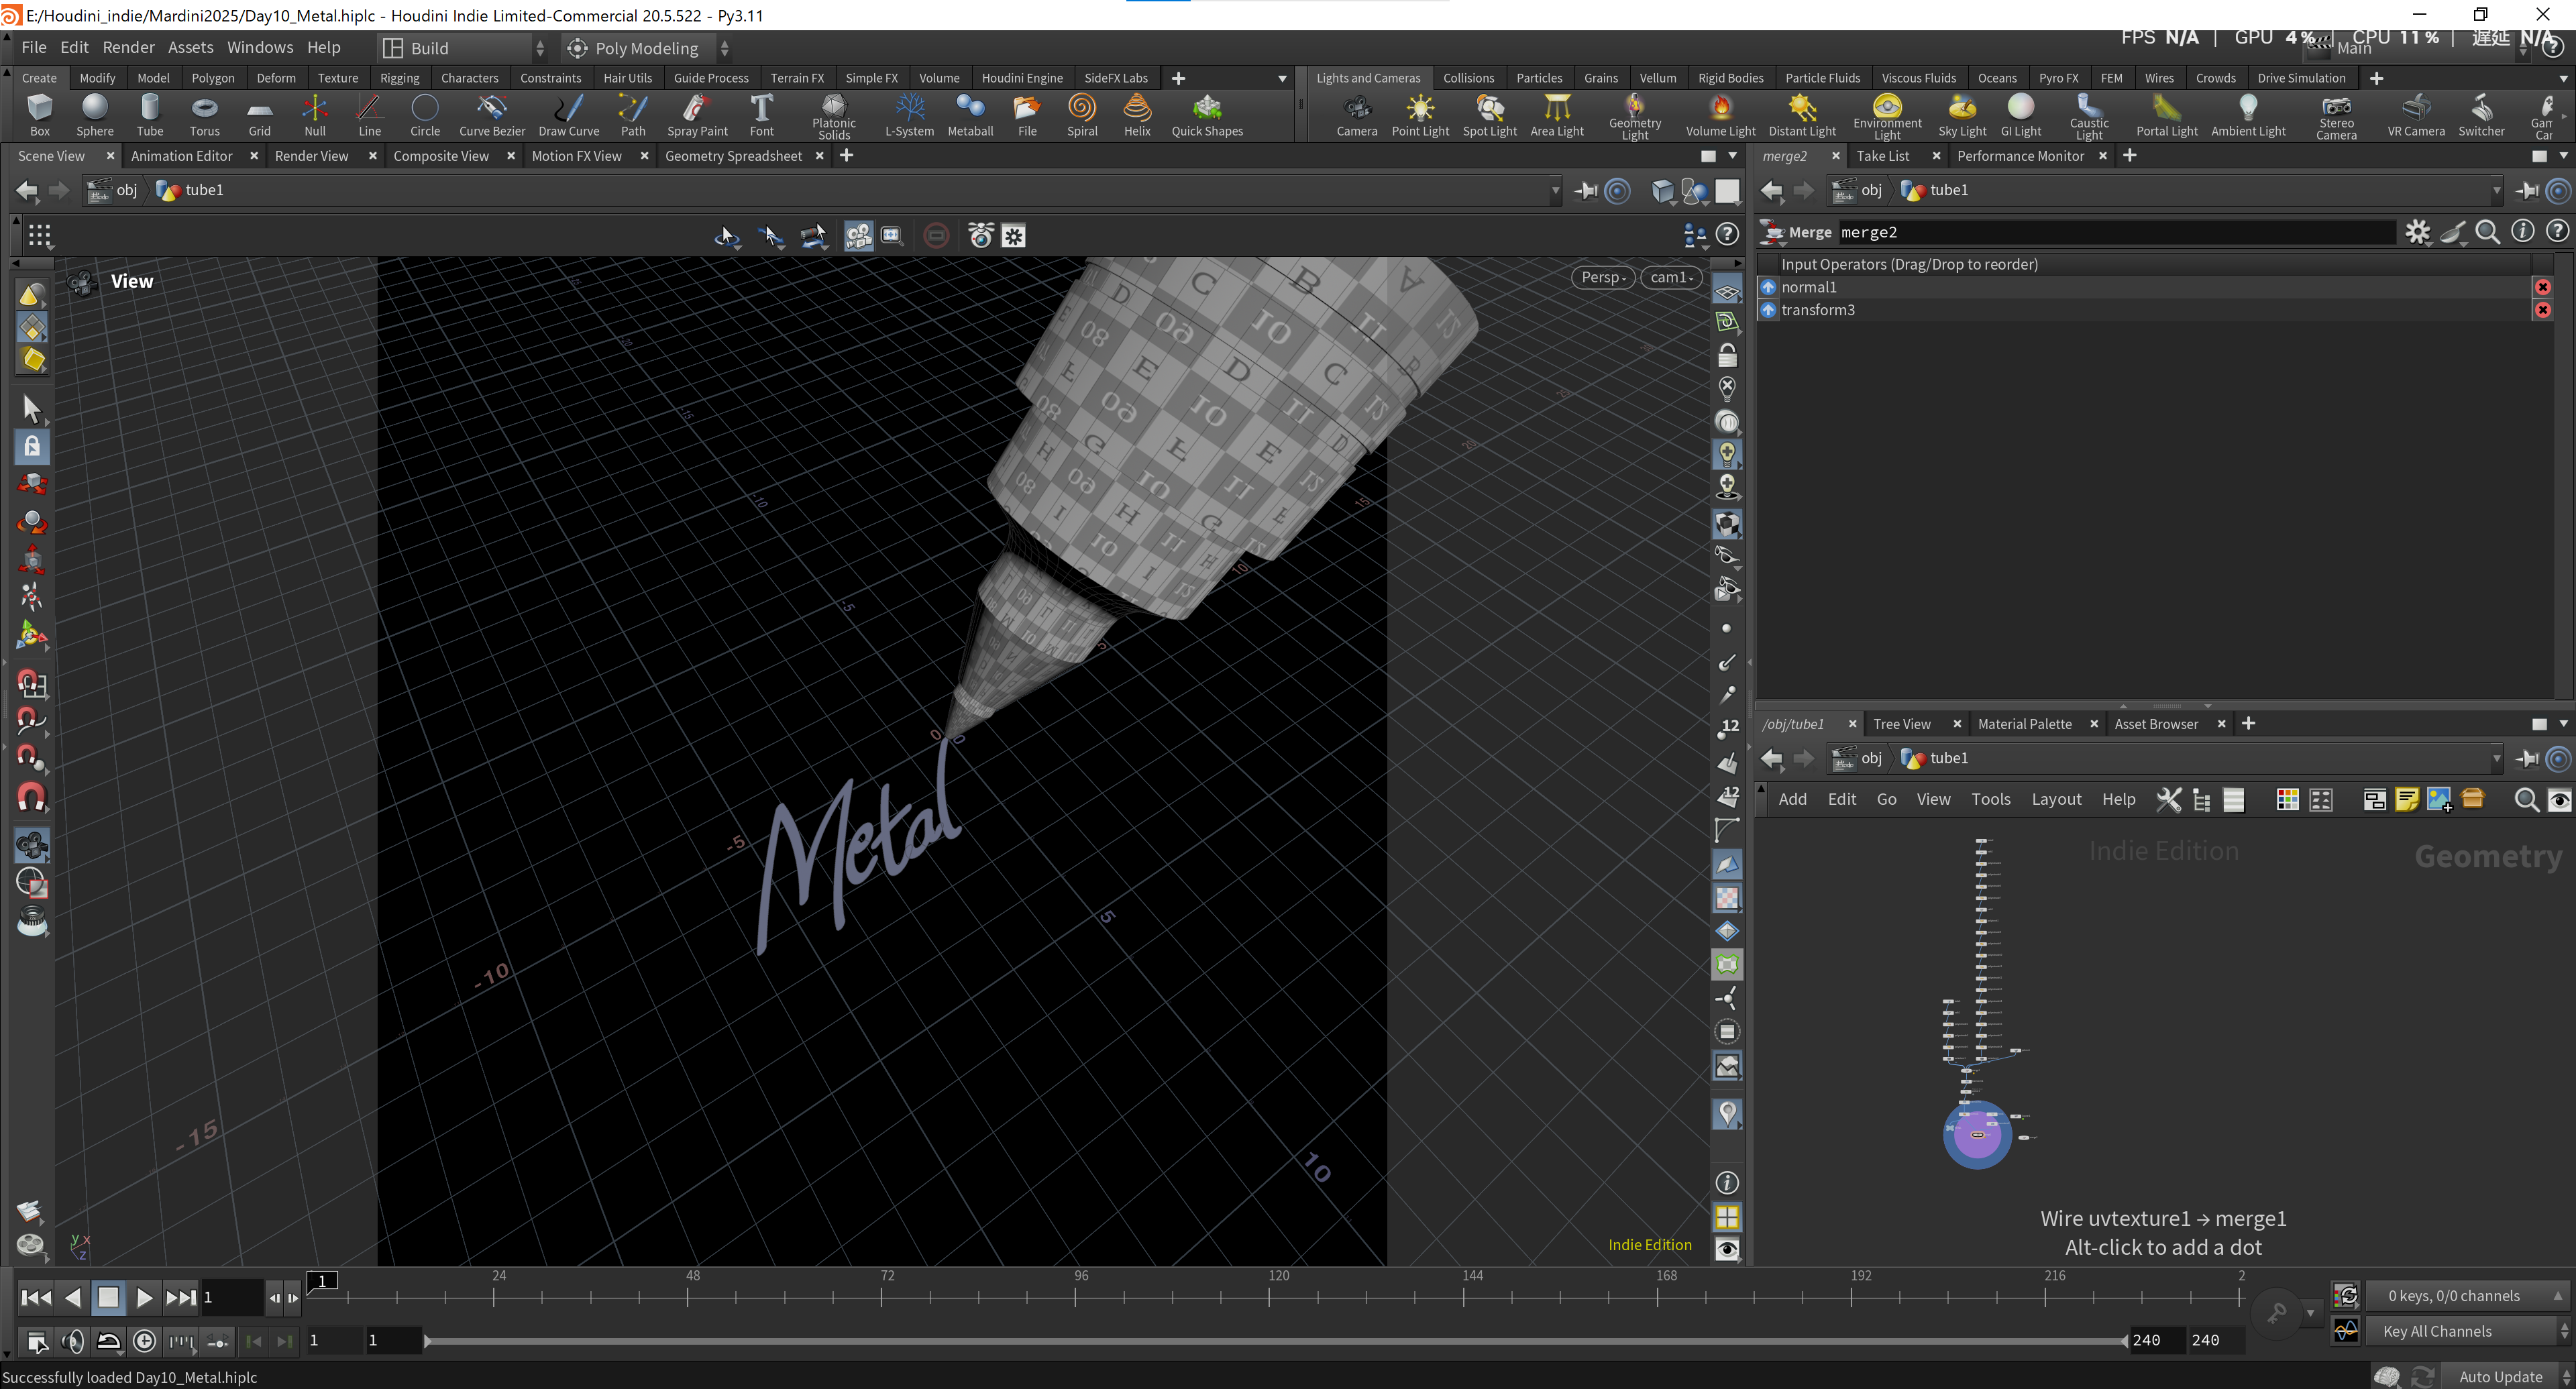The image size is (2576, 1389).
Task: Toggle audio on the playbar
Action: pyautogui.click(x=72, y=1341)
